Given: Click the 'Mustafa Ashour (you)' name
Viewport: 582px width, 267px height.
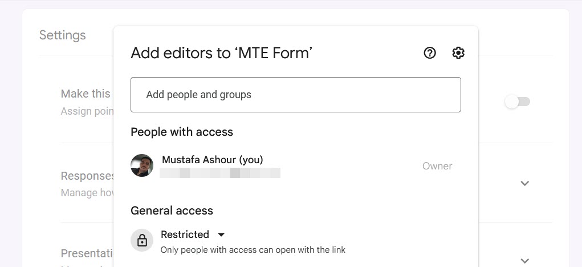Looking at the screenshot, I should point(212,160).
